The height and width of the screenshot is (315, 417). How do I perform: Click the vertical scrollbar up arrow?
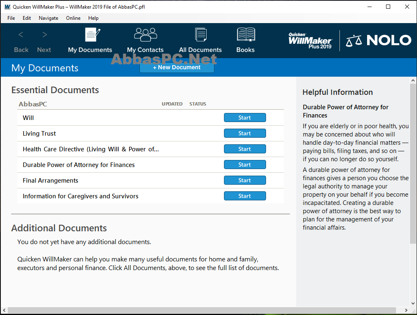tap(413, 80)
